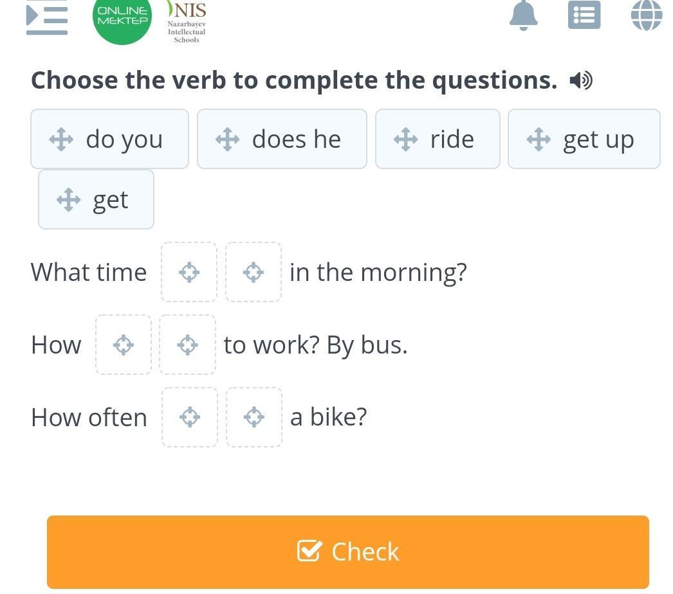This screenshot has width=673, height=594.
Task: Click the blank before 'to work?'
Action: 187,345
